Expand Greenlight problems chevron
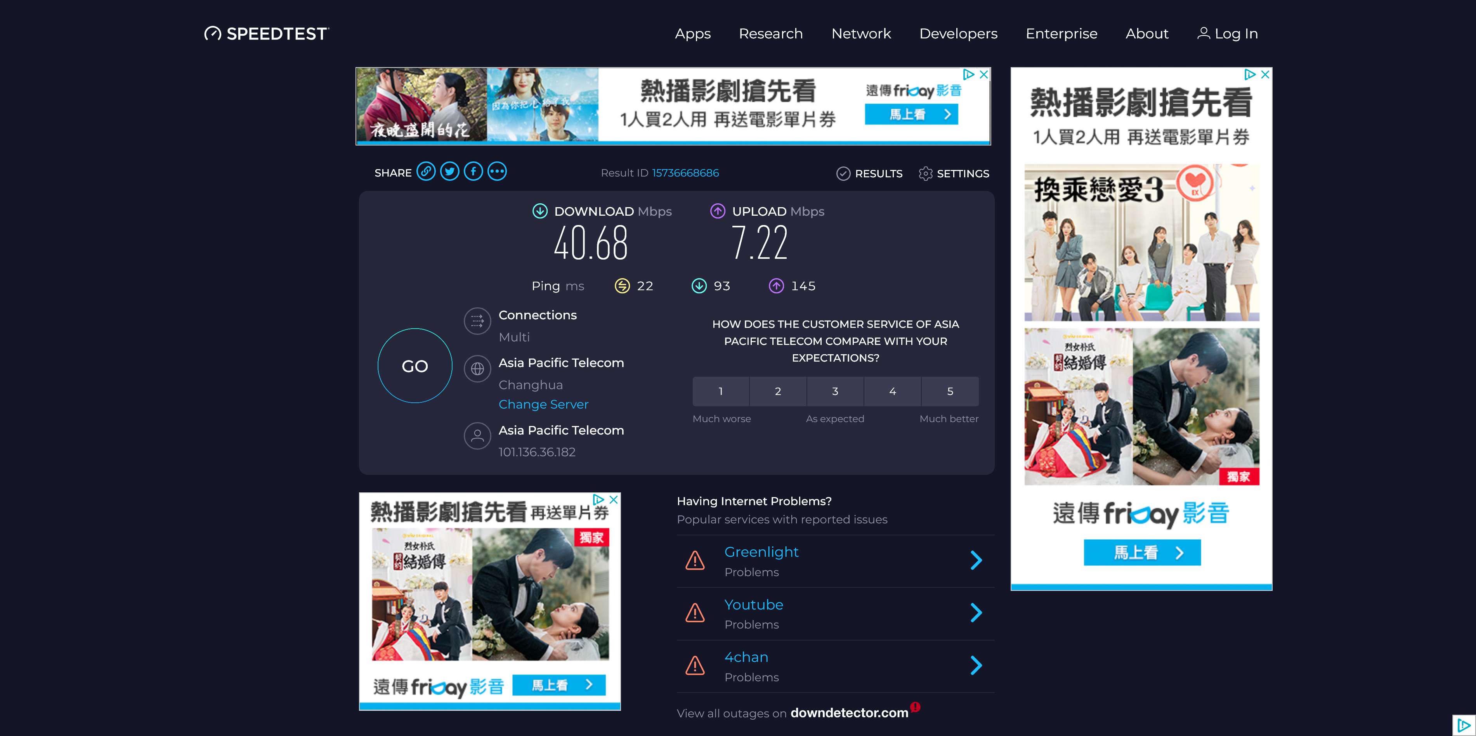 coord(976,560)
